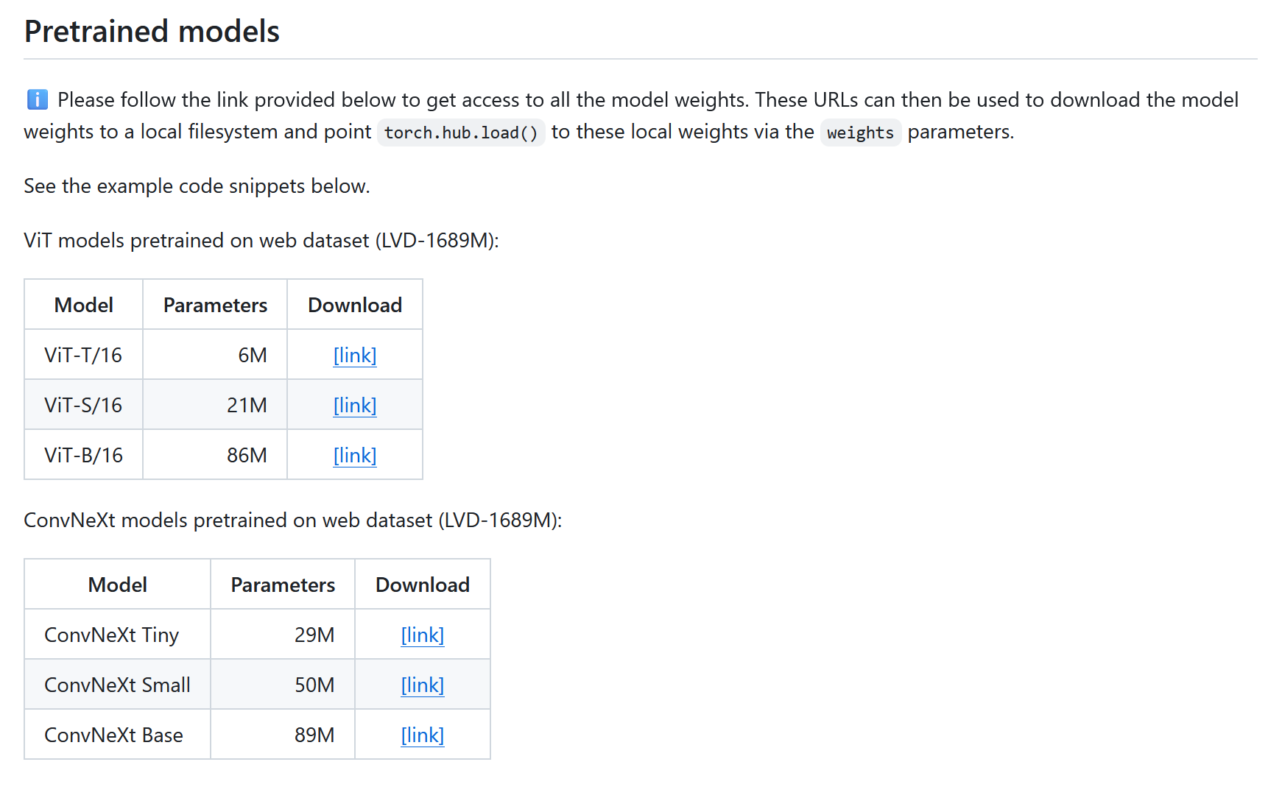
Task: Follow the ConvNeXt Small download link
Action: click(x=423, y=685)
